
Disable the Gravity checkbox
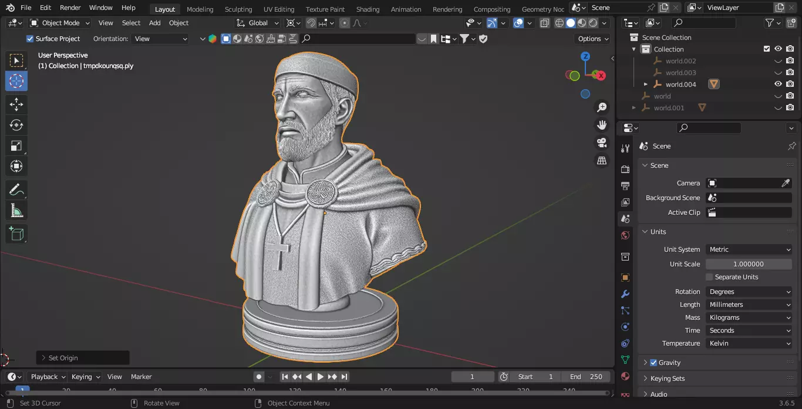point(653,363)
